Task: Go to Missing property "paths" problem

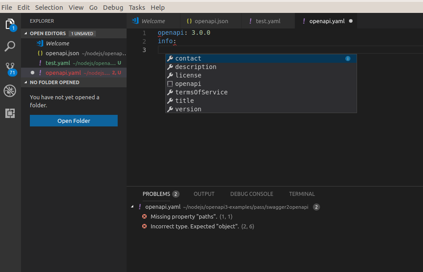Action: point(275,216)
